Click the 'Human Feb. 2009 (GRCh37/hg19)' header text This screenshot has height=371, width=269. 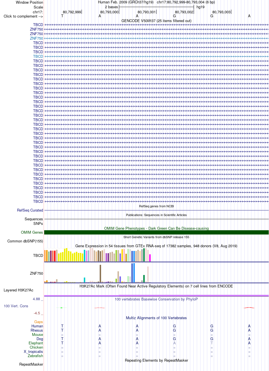click(x=126, y=2)
